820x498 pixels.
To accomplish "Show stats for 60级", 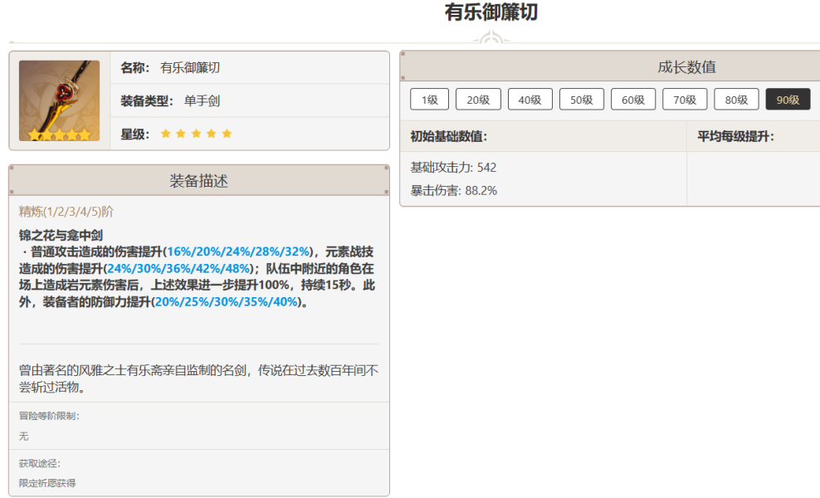I will tap(632, 100).
